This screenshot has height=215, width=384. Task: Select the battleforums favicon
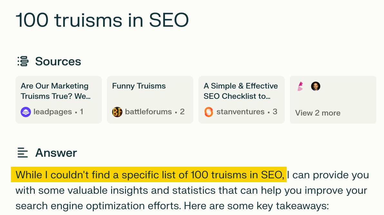point(117,112)
